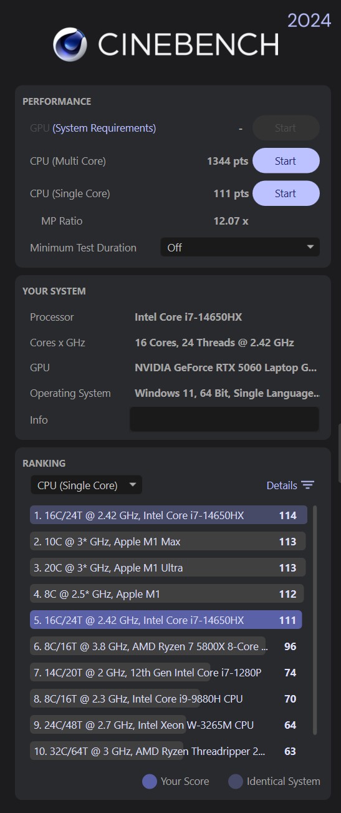Select rank 3 Apple M1 Ultra entry
This screenshot has width=341, height=813.
[x=168, y=568]
